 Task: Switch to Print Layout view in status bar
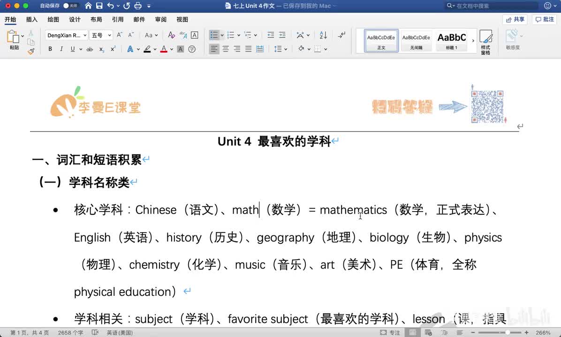[412, 332]
